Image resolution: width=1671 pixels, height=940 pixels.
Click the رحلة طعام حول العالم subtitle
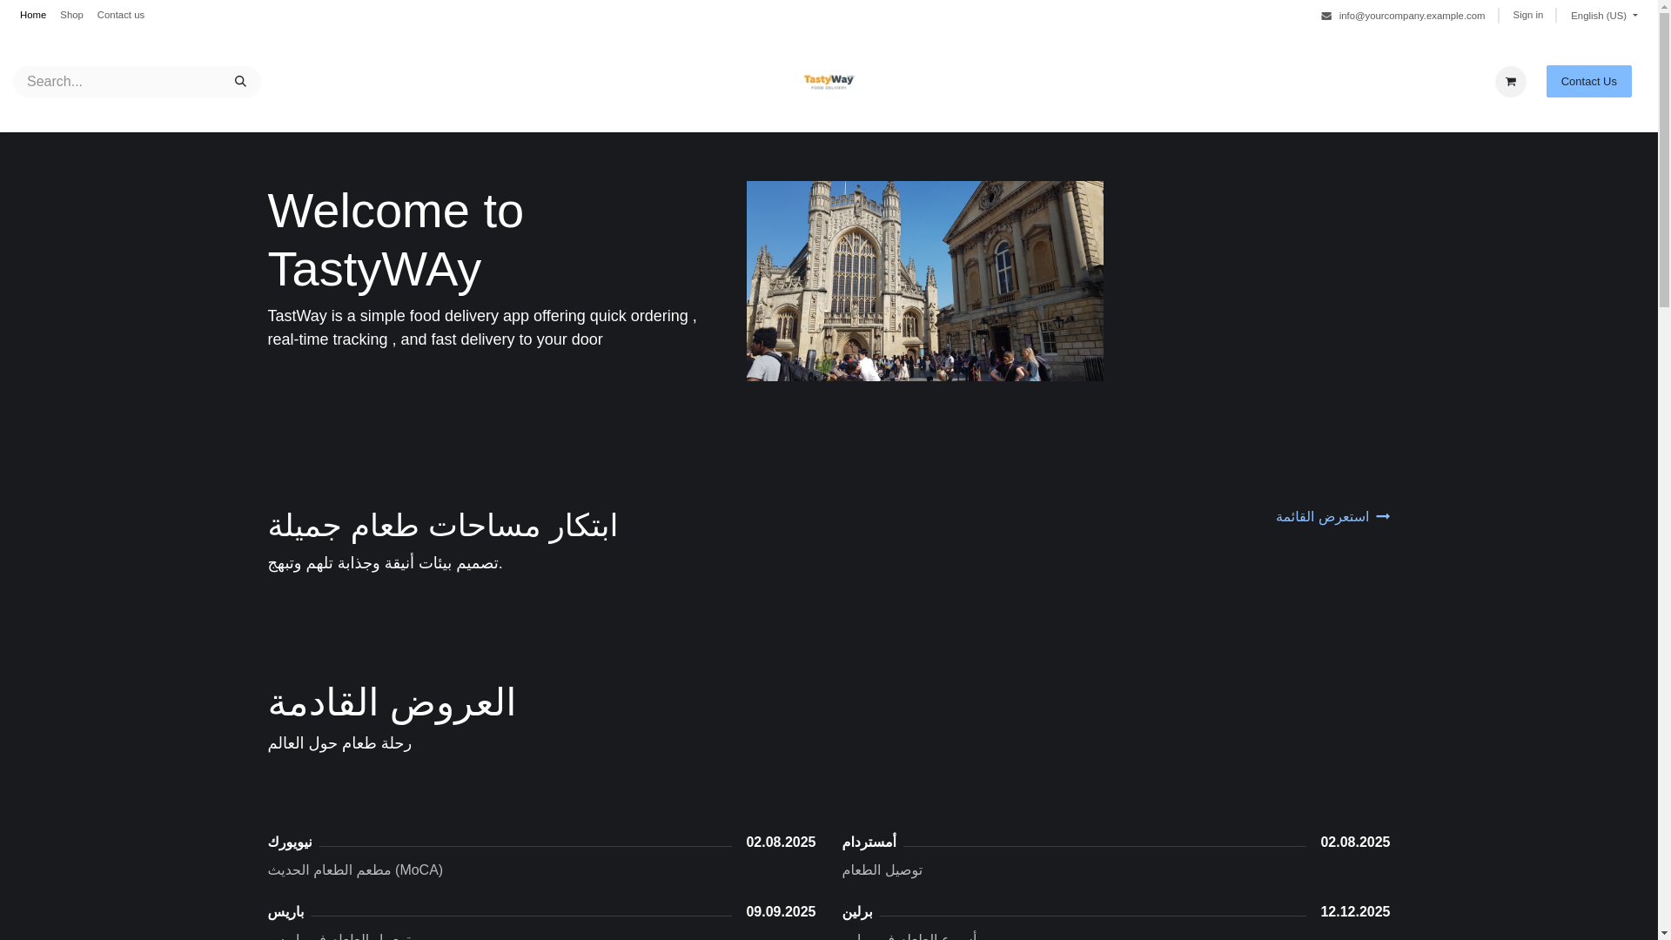[339, 743]
